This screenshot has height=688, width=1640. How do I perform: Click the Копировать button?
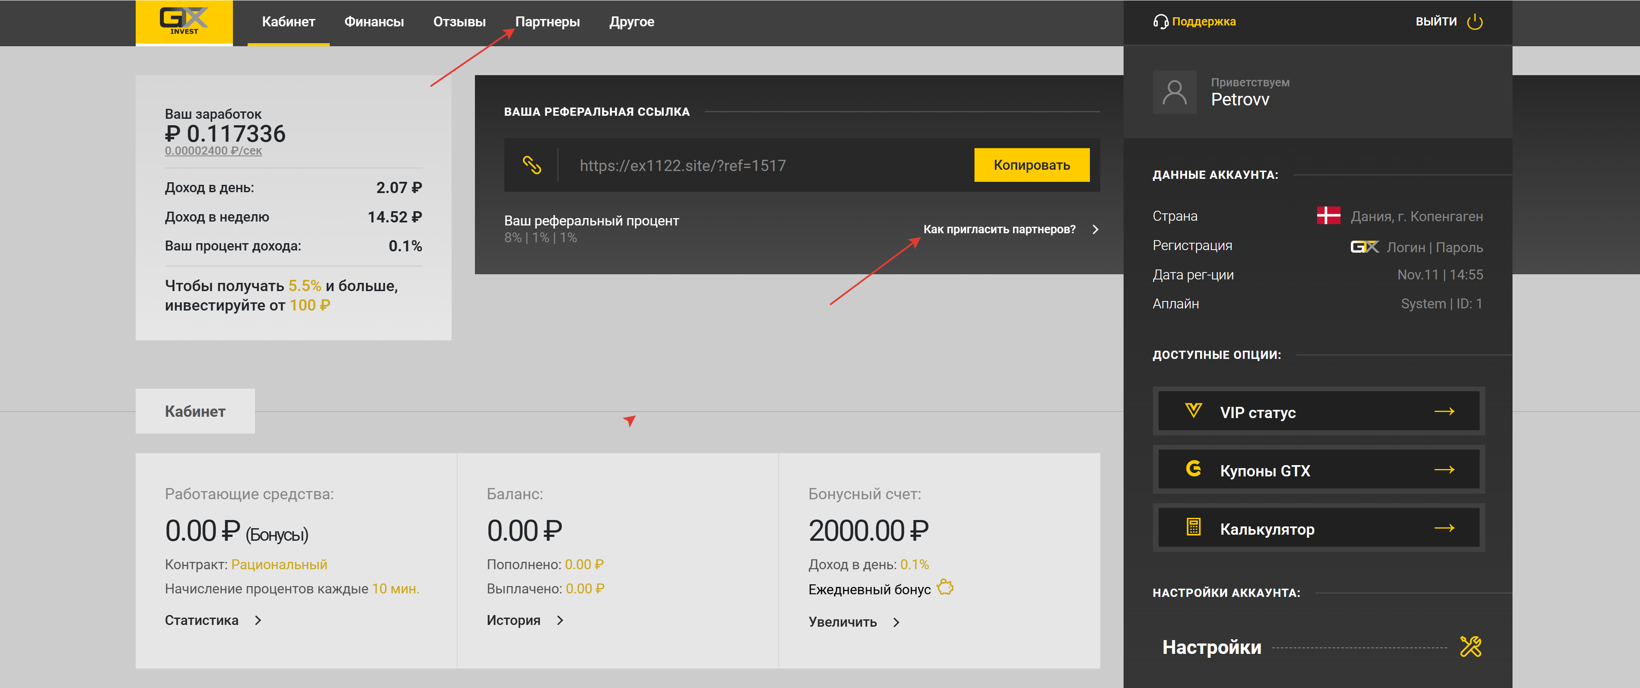click(1032, 165)
